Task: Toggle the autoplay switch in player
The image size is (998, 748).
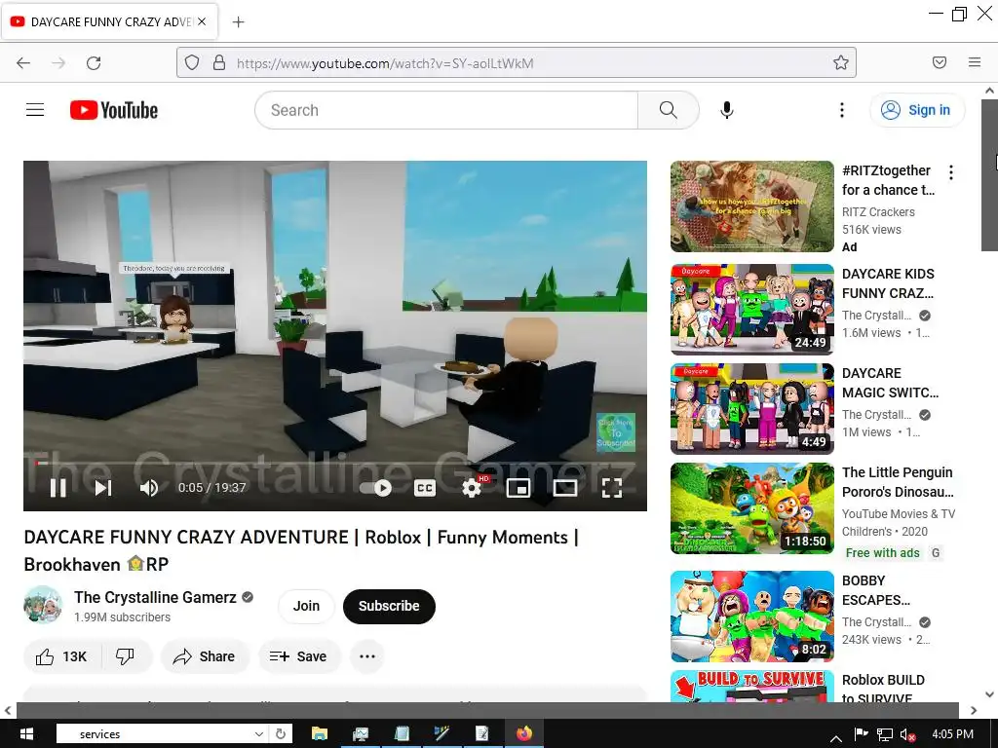Action: tap(375, 488)
